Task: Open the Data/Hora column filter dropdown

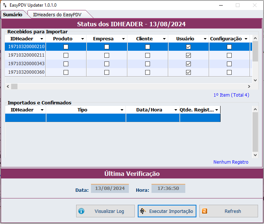Action: tap(176, 110)
